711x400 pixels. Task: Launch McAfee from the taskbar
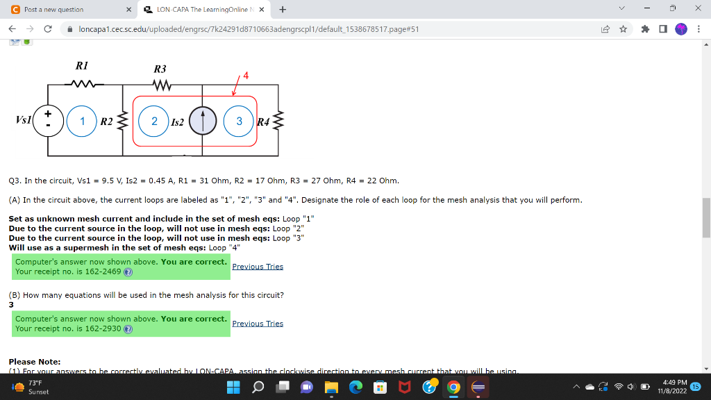403,387
